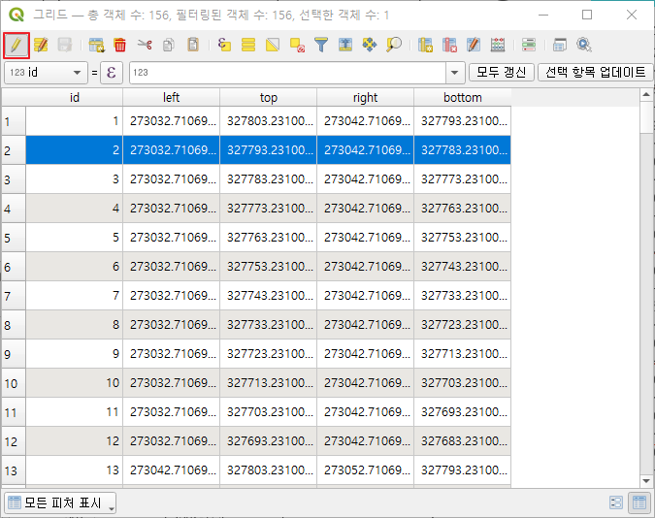Screen dimensions: 655x518
Task: Sort by the top column header
Action: coord(268,97)
